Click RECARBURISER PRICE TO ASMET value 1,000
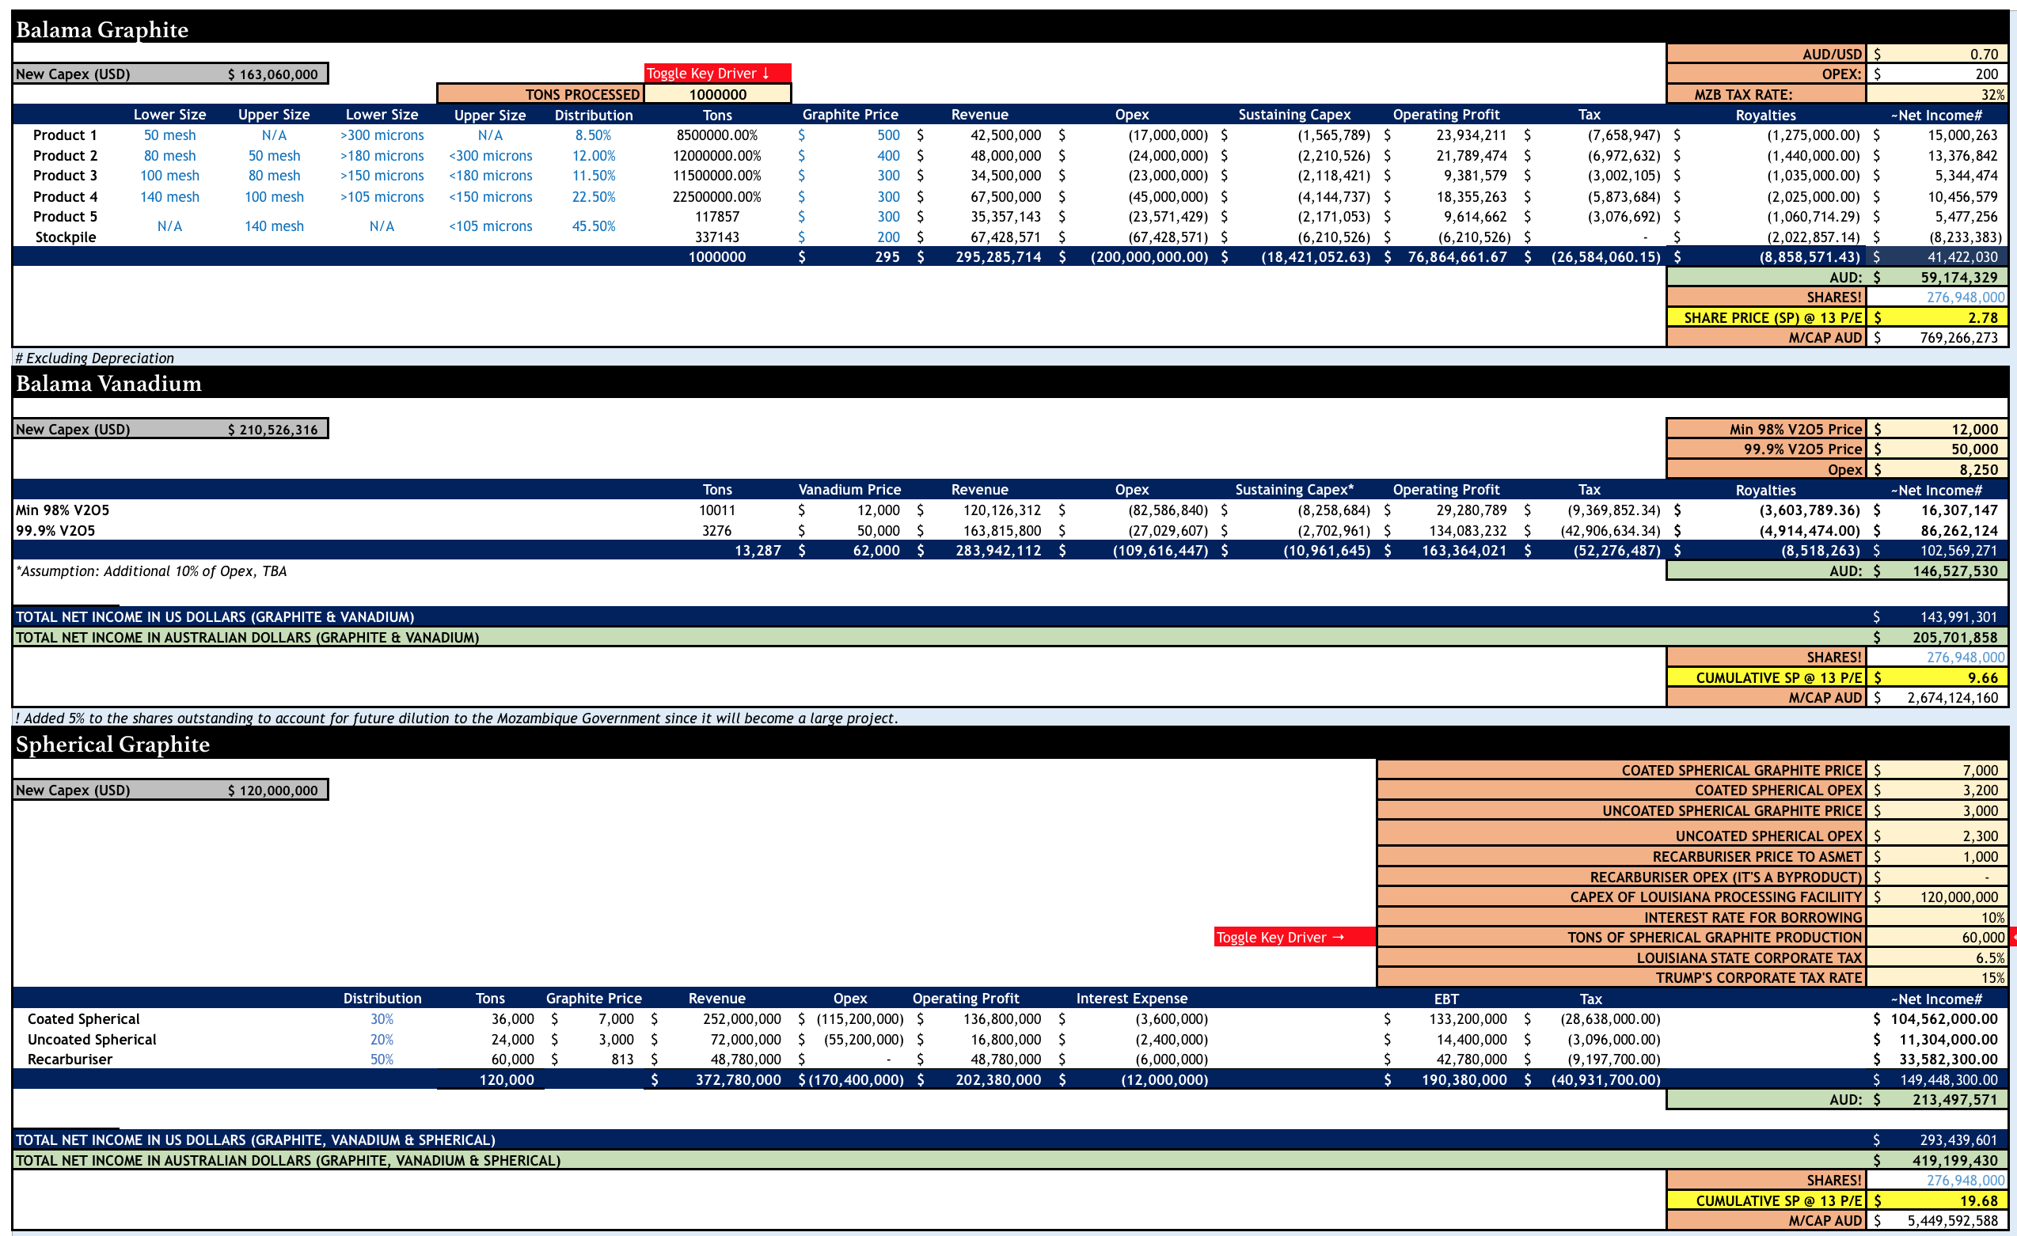Screen dimensions: 2017x1236 (1937, 855)
